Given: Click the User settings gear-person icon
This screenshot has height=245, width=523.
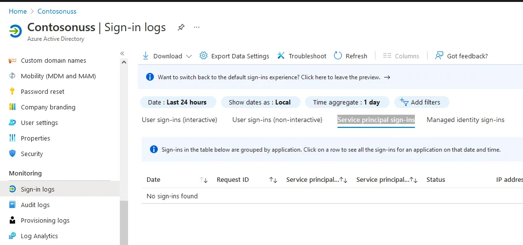Looking at the screenshot, I should click(x=12, y=122).
